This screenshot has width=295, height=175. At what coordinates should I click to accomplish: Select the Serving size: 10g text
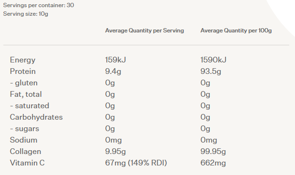click(26, 14)
